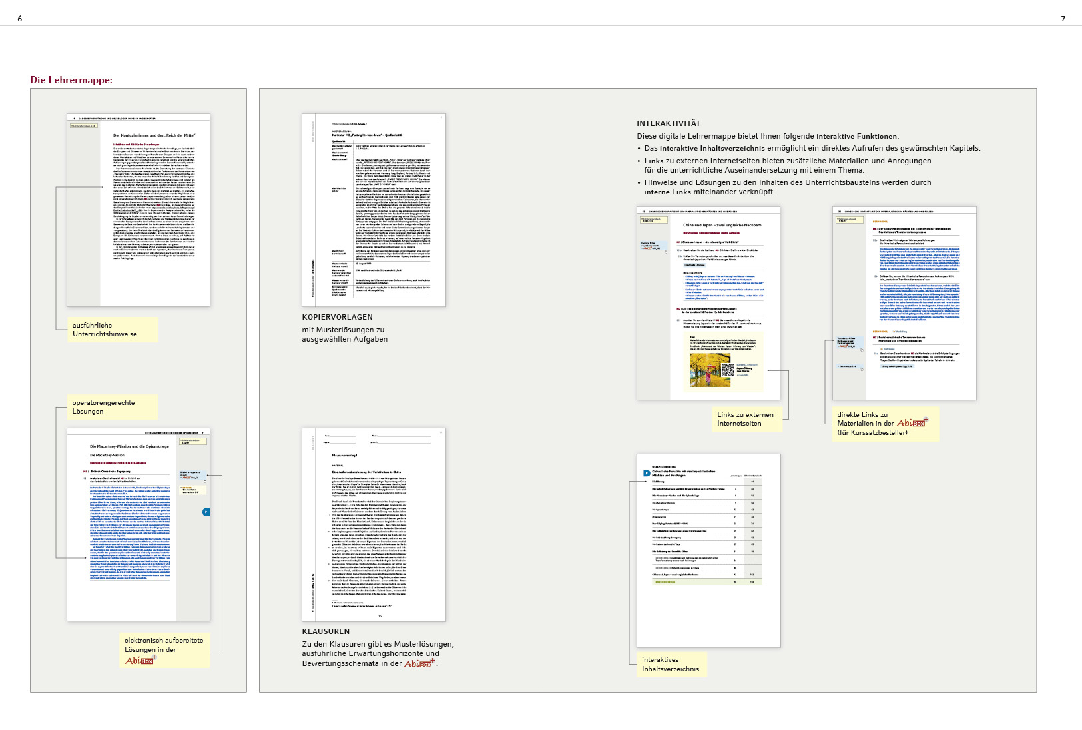The height and width of the screenshot is (730, 1082).
Task: Click the 'INTERAKTIVITÄT' section heading
Action: click(x=669, y=123)
